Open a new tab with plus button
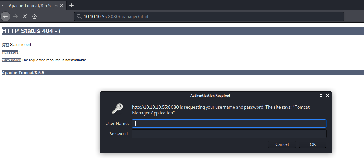Screen dimensions: 364x162 pos(71,5)
